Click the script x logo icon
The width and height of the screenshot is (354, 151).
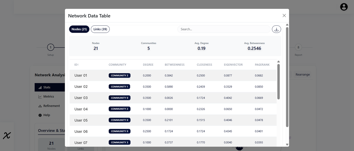(x=7, y=136)
